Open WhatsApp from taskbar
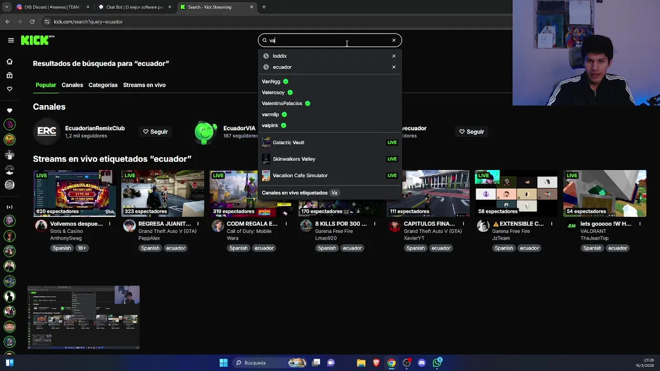Image resolution: width=660 pixels, height=371 pixels. [437, 363]
